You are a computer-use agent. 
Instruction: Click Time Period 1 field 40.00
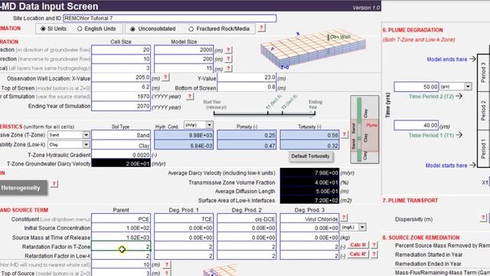pos(416,126)
